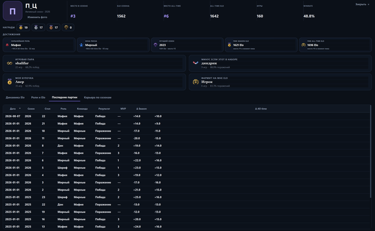Click the medal icon on 1621 Elo card

coord(229,45)
